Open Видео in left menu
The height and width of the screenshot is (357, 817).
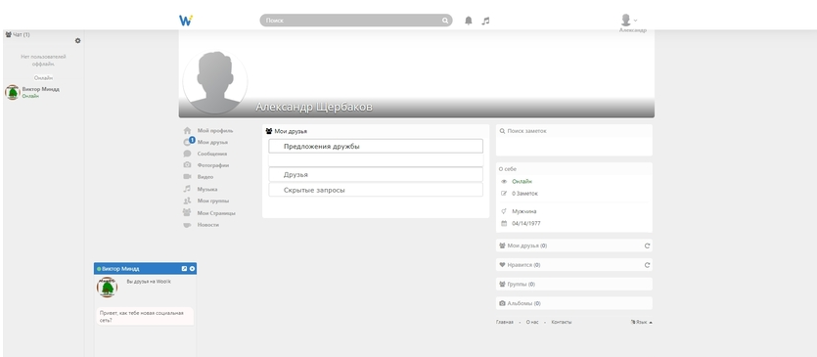coord(205,177)
